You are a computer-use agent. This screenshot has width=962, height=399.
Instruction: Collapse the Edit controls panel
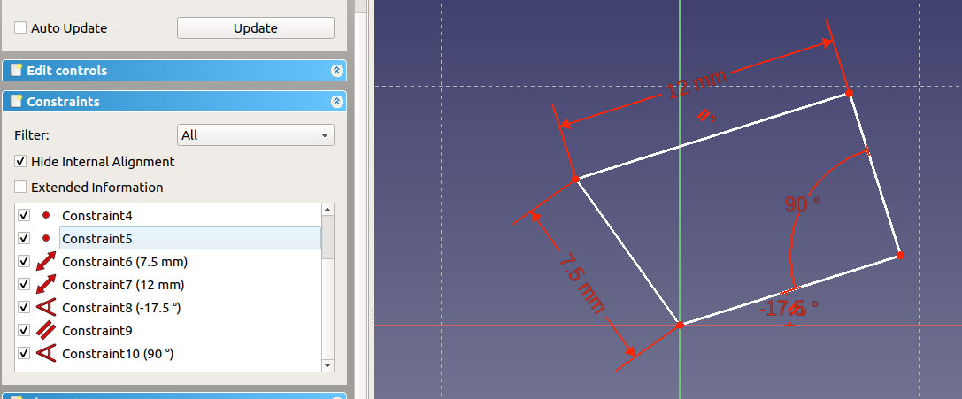(x=336, y=71)
